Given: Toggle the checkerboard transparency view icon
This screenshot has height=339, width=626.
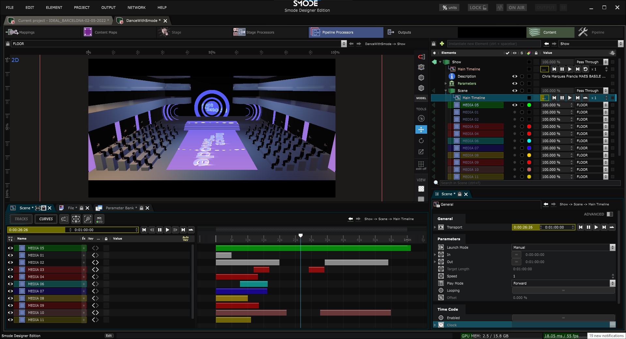Looking at the screenshot, I should tap(421, 189).
